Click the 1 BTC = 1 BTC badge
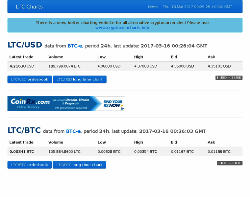This screenshot has width=250, height=197. click(230, 163)
